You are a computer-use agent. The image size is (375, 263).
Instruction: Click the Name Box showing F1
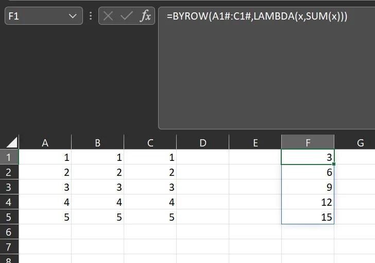44,16
